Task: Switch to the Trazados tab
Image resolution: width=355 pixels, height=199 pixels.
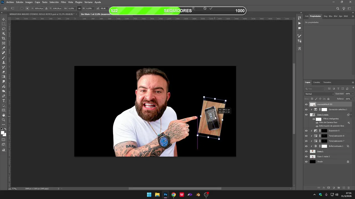Action: click(327, 82)
